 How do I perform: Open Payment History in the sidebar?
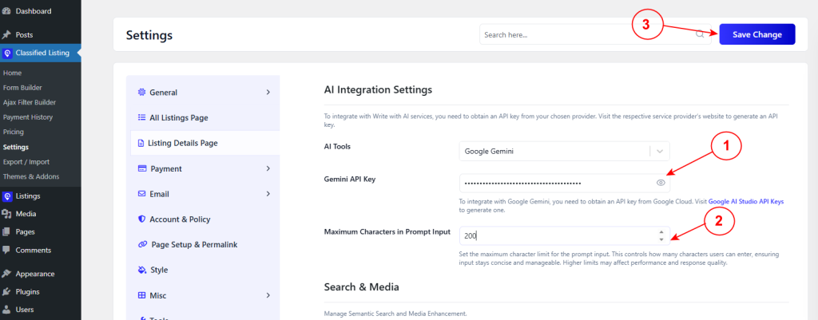(x=28, y=117)
